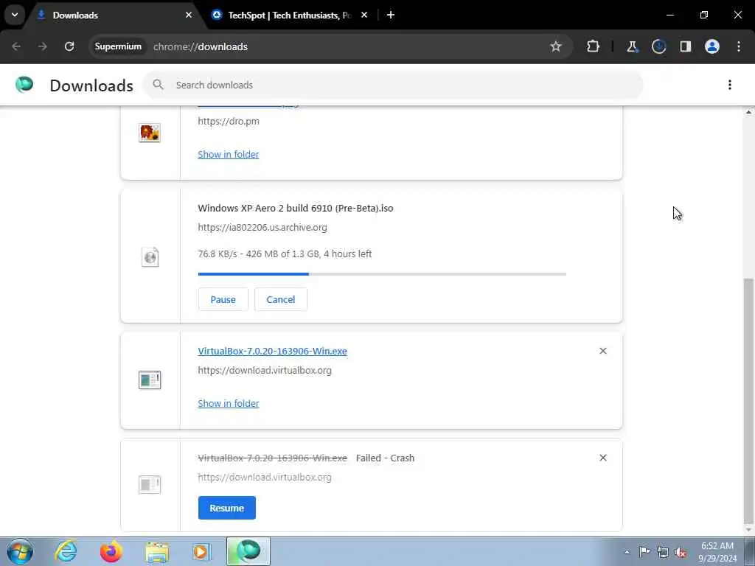Click the Failed - Crash status text
This screenshot has width=755, height=566.
tap(385, 458)
